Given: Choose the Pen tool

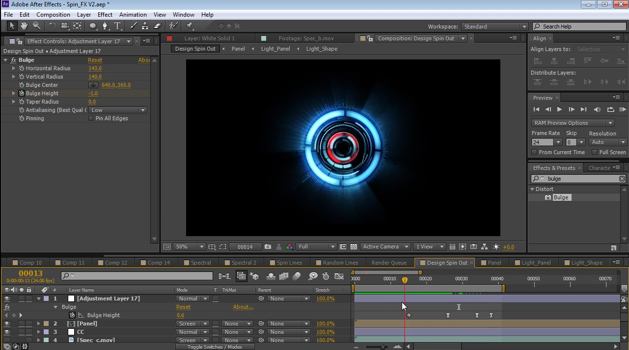Looking at the screenshot, I should point(105,26).
